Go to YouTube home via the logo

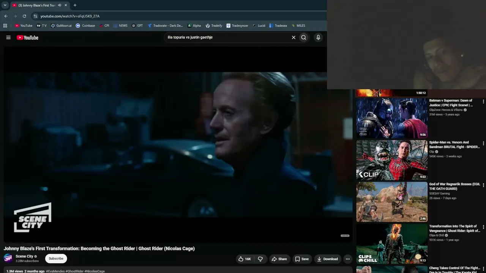[27, 38]
